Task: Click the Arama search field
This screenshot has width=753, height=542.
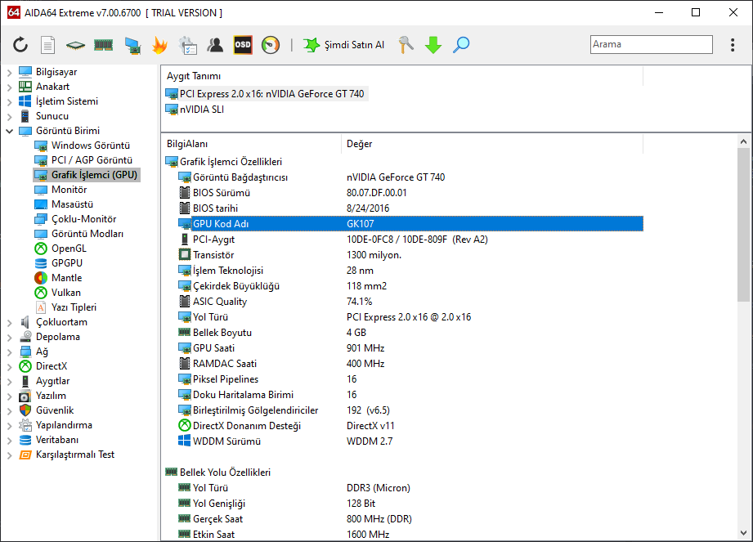Action: point(651,44)
